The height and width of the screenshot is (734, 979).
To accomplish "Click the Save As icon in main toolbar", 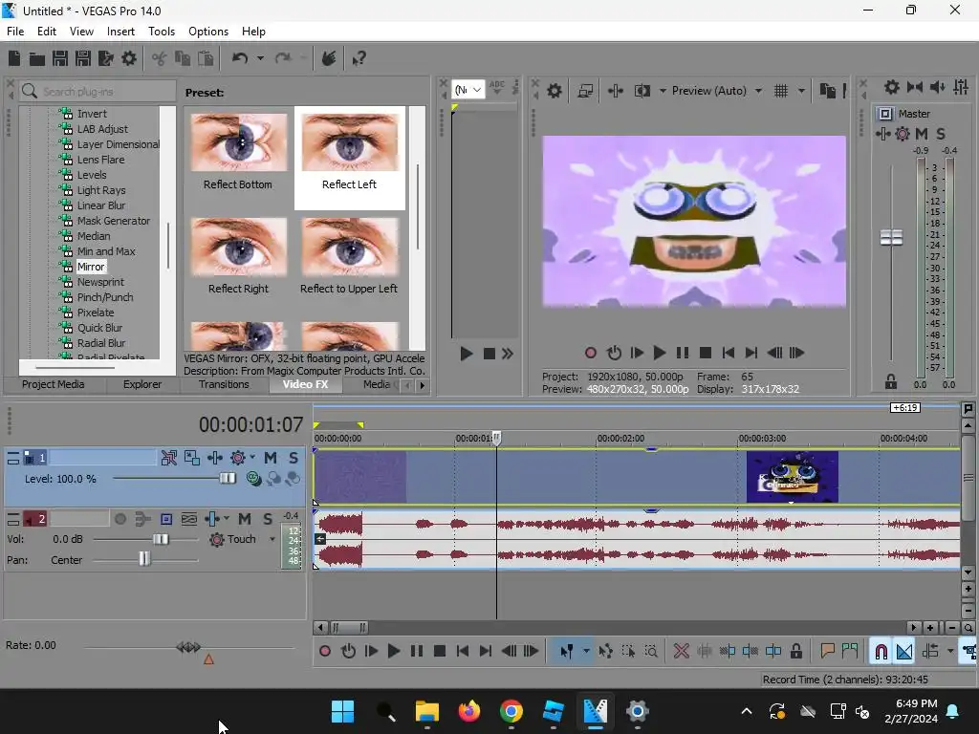I will tap(83, 58).
